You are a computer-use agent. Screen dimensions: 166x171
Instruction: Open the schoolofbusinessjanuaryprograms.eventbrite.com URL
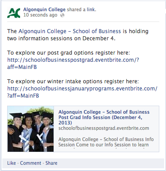pos(82,89)
